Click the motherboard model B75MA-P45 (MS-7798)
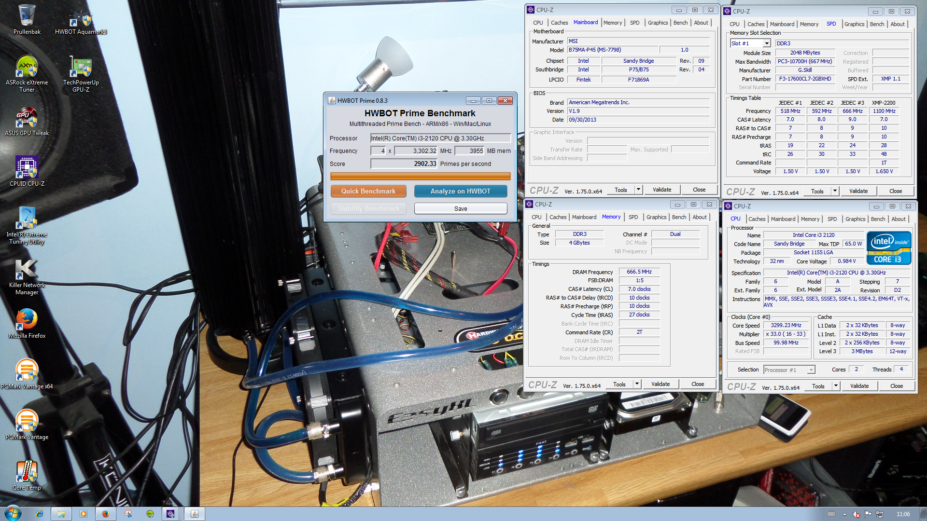 point(612,50)
